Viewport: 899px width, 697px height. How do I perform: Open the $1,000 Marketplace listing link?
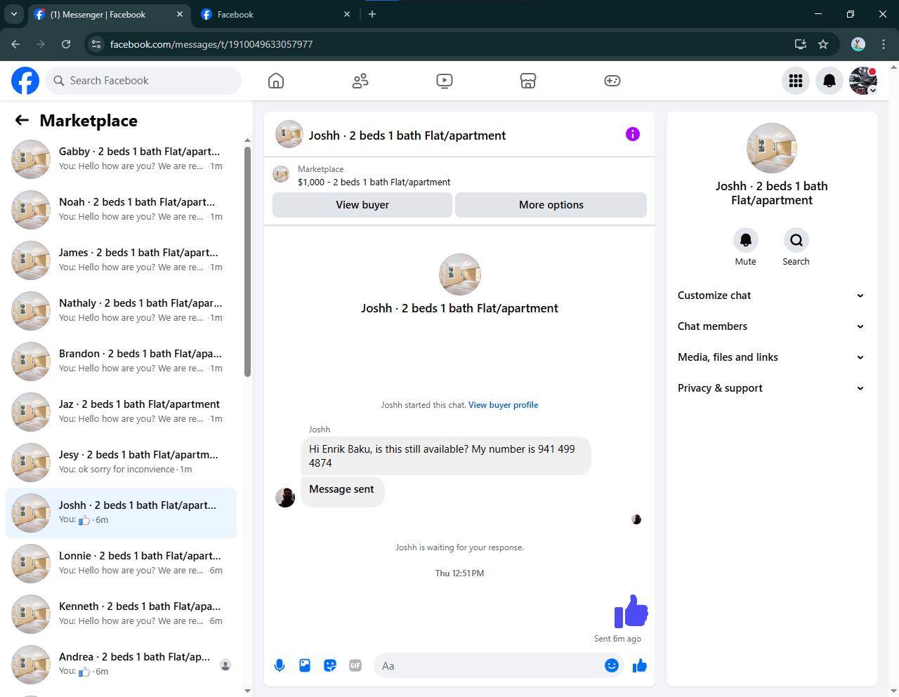coord(374,182)
